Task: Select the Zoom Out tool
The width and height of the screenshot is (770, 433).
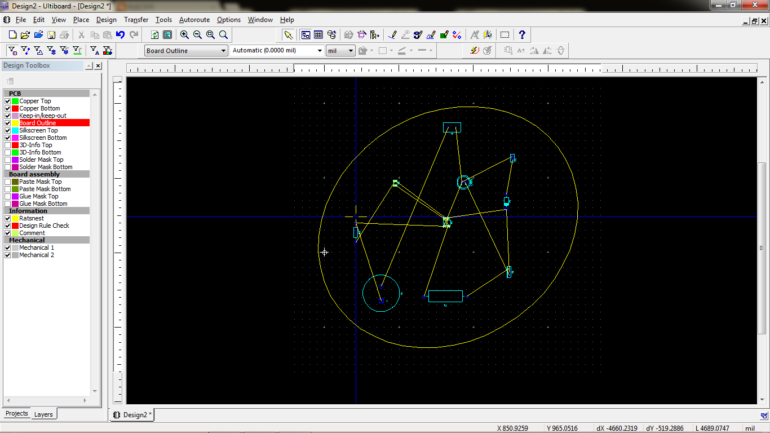Action: 197,34
